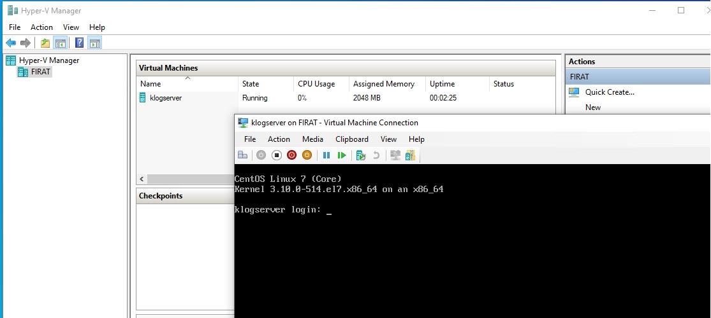Open the Media menu in VM Connection

click(312, 139)
